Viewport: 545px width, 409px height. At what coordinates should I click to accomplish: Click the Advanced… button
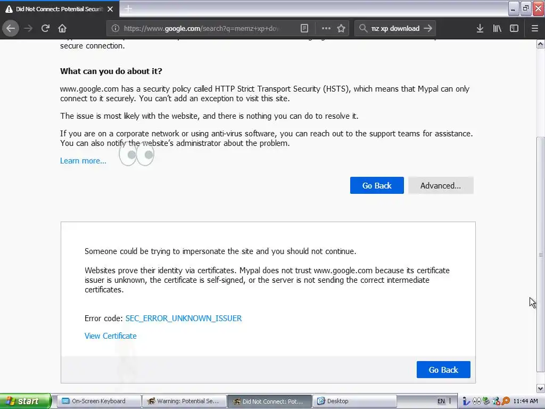[x=441, y=185]
